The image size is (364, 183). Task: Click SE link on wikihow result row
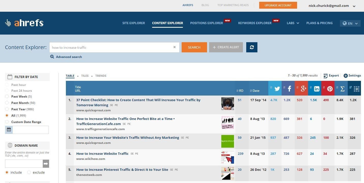coord(132,154)
